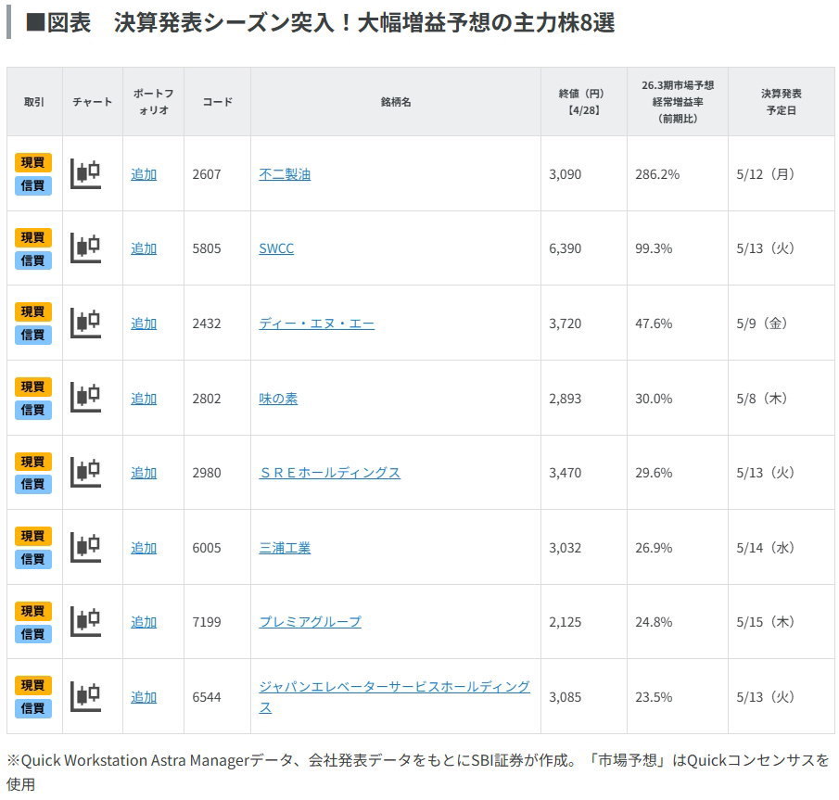The image size is (839, 800).
Task: Select closing price 6,390
Action: point(565,248)
